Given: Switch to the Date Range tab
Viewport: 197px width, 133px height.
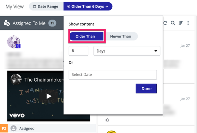Looking at the screenshot, I should (x=46, y=6).
